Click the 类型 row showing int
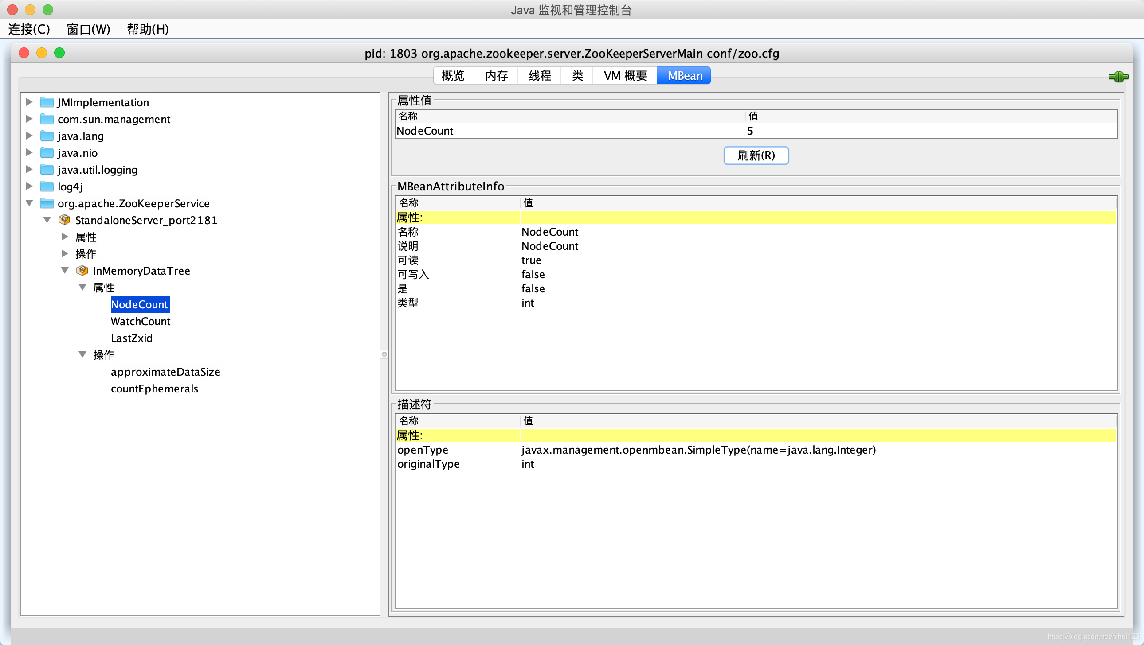This screenshot has height=645, width=1144. pyautogui.click(x=756, y=303)
